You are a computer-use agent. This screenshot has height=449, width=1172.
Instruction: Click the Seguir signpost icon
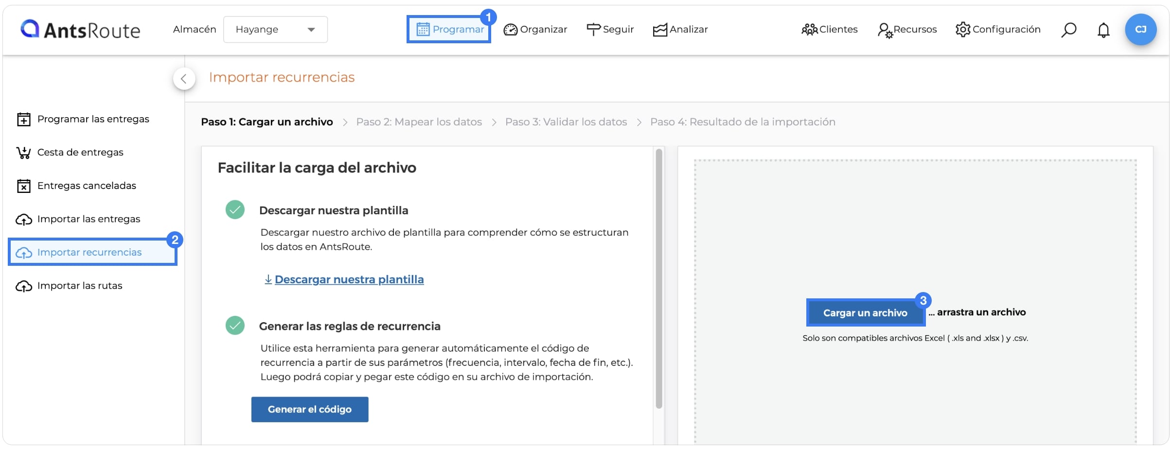(x=593, y=30)
